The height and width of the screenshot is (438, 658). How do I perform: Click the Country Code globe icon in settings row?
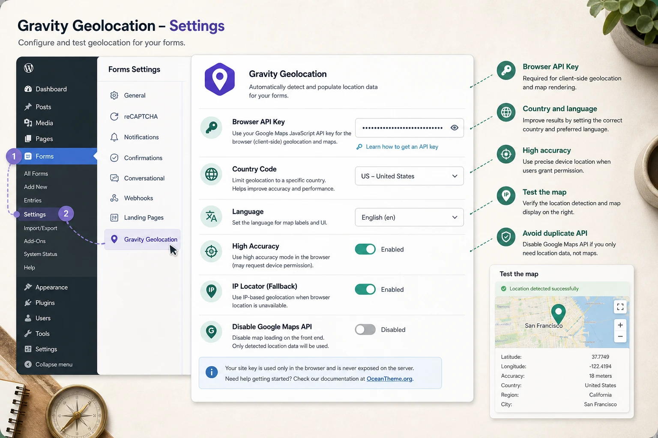click(212, 175)
